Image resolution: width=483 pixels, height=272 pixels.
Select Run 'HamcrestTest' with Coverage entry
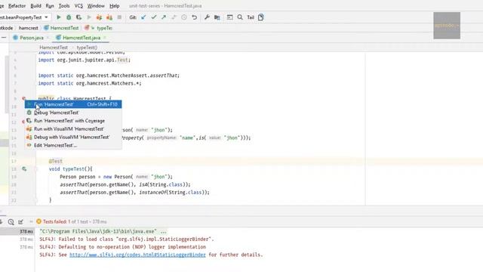[73, 121]
